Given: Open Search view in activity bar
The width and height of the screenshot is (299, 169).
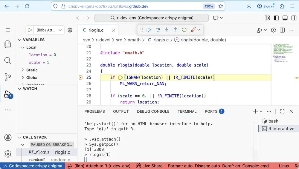Looking at the screenshot, I should tap(8, 61).
